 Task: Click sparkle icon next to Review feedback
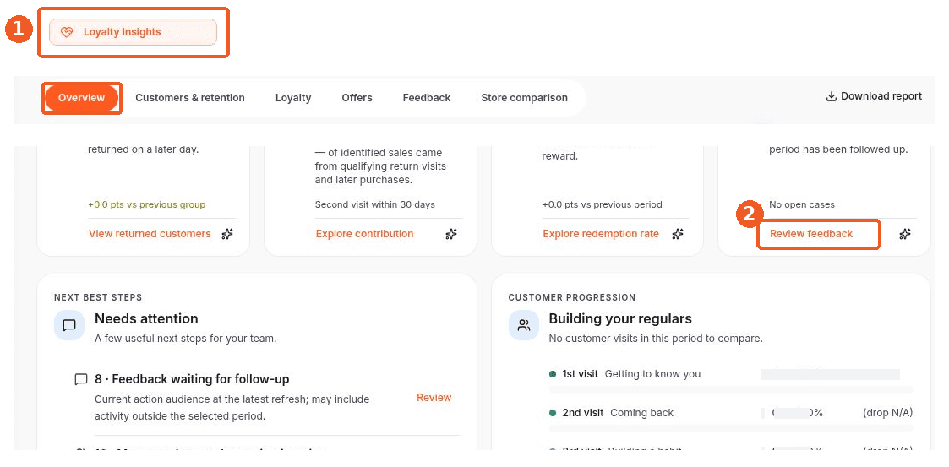905,234
